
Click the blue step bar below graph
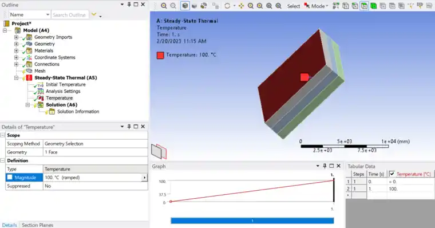pyautogui.click(x=252, y=221)
